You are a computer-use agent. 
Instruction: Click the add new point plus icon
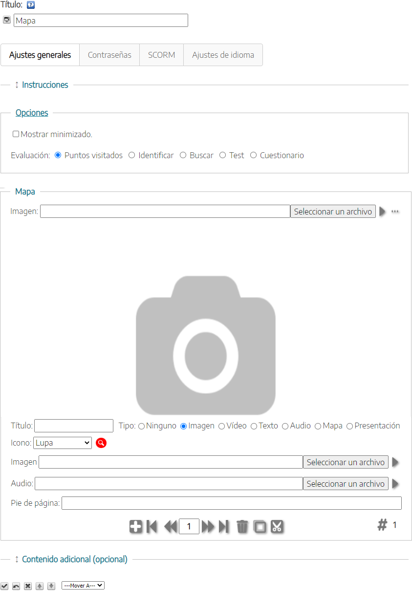pyautogui.click(x=136, y=526)
